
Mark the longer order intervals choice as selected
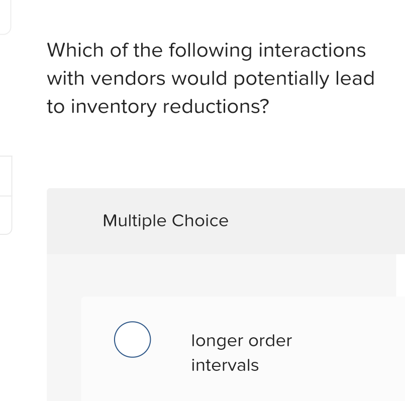tap(132, 340)
